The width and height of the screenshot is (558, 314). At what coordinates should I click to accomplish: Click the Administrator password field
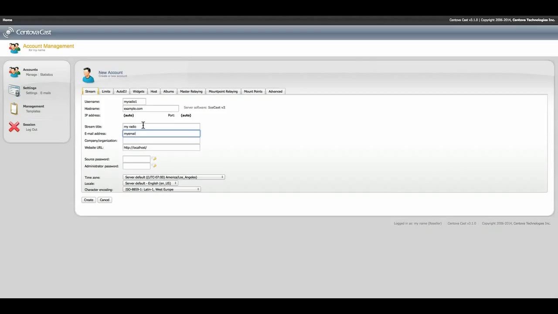pyautogui.click(x=136, y=166)
